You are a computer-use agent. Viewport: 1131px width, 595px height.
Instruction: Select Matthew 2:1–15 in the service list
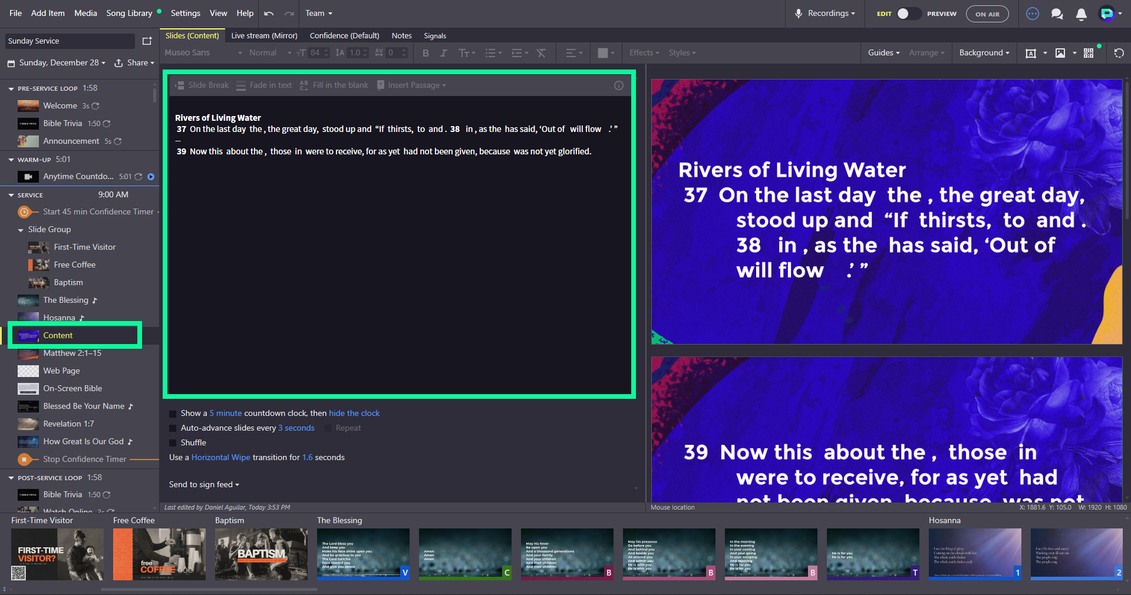[x=72, y=353]
